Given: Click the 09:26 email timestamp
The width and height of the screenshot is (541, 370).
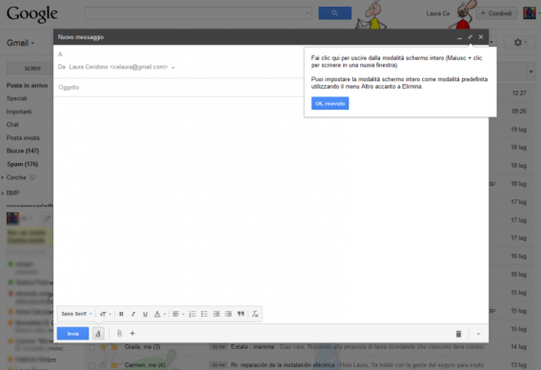Looking at the screenshot, I should click(x=519, y=112).
